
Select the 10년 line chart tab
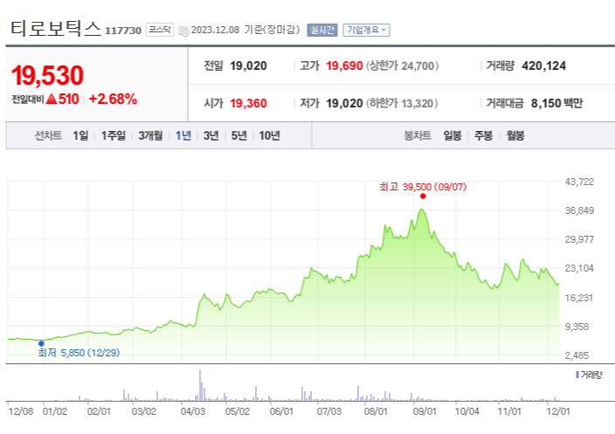[x=269, y=135]
